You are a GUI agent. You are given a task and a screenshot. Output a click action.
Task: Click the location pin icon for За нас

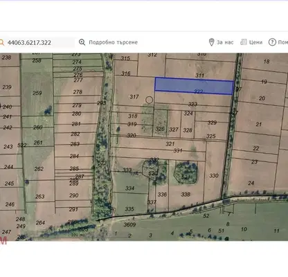[x=211, y=42]
